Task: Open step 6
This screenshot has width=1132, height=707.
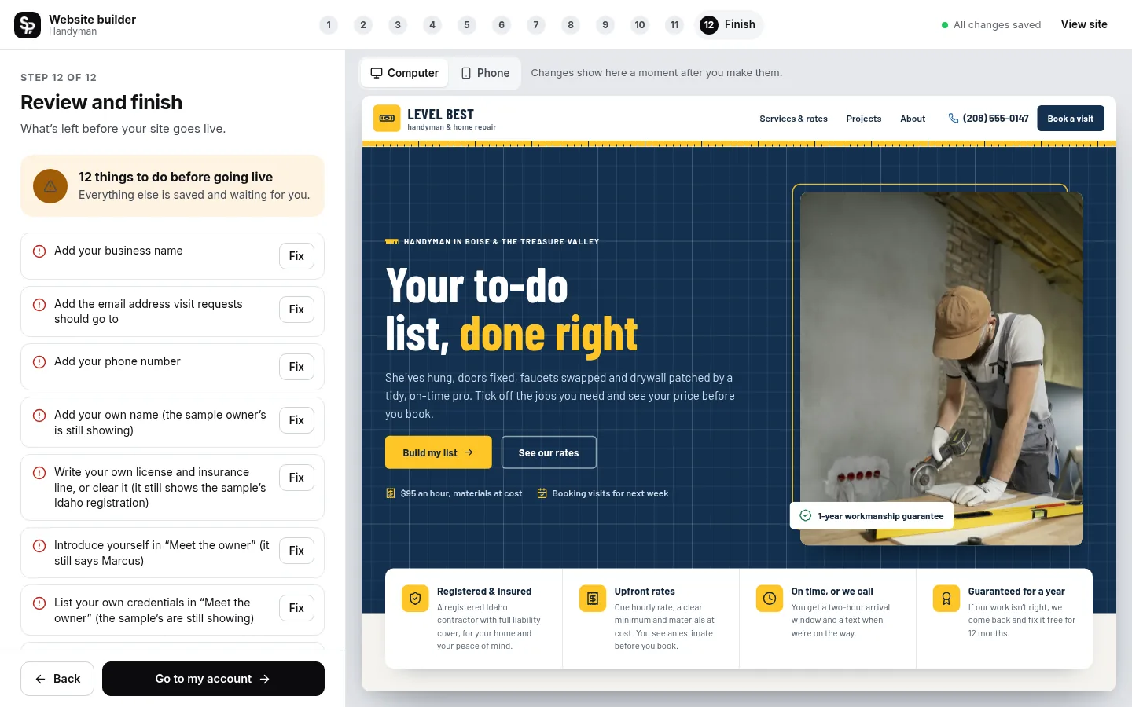Action: pyautogui.click(x=502, y=25)
